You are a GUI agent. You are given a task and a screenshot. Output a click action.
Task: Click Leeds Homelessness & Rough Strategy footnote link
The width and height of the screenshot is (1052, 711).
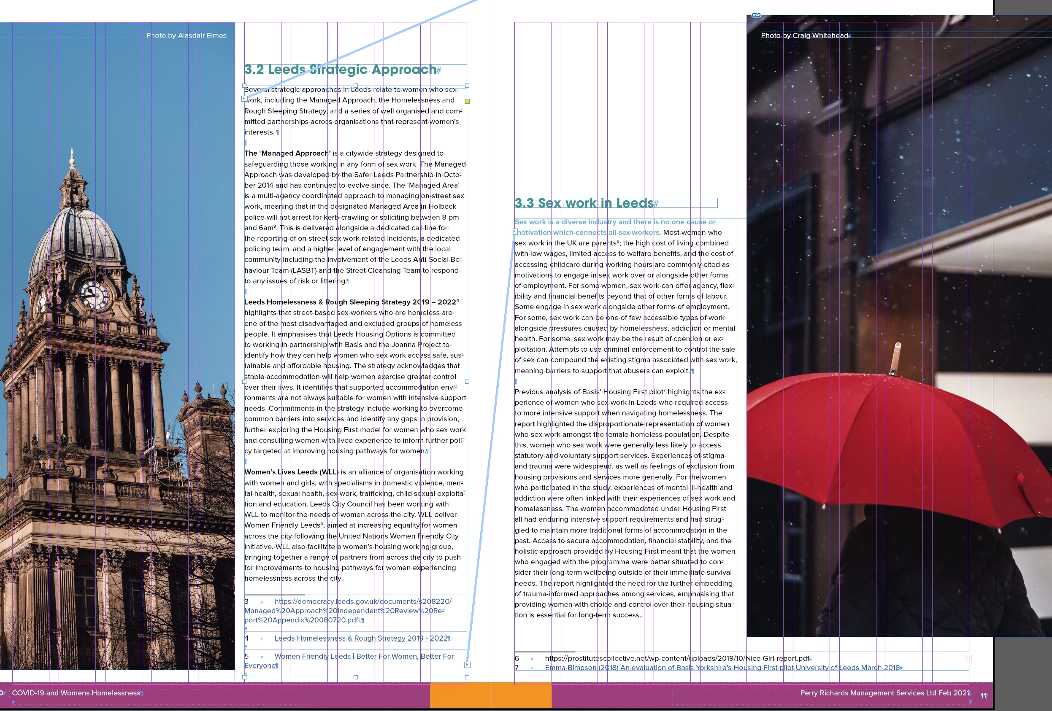361,638
